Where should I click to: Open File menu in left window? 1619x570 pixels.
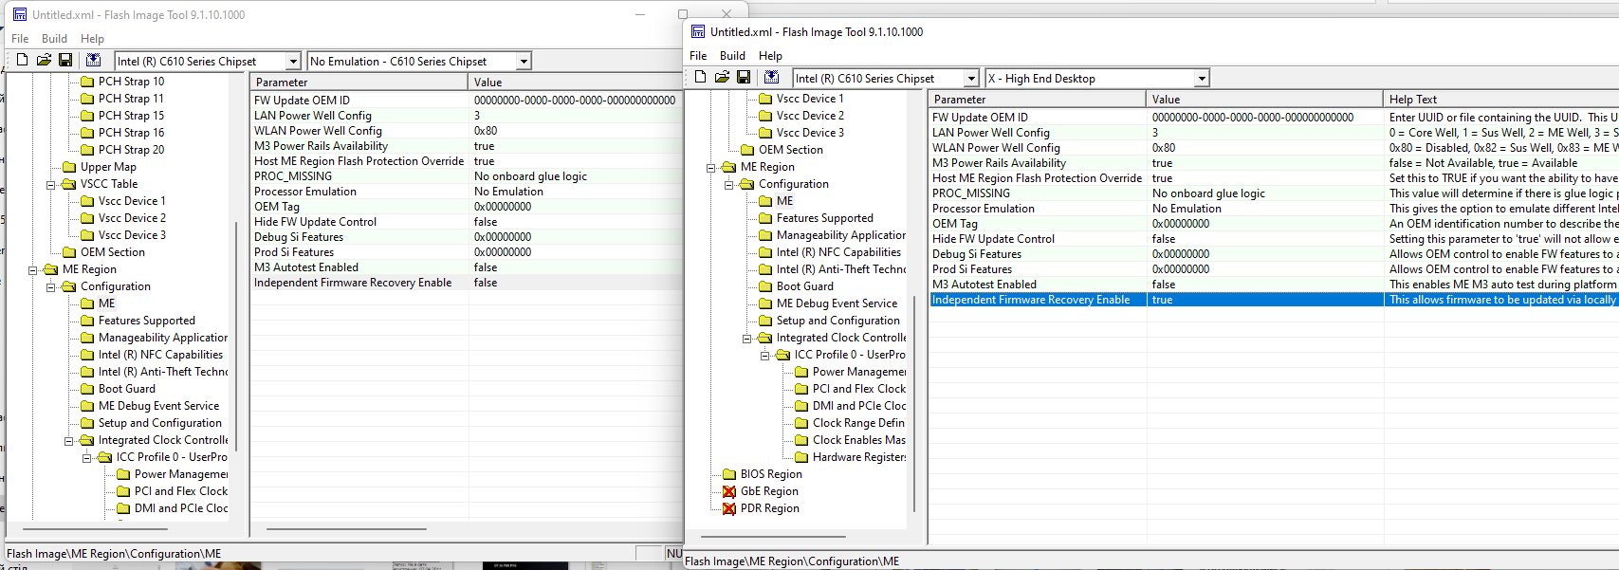pyautogui.click(x=20, y=39)
